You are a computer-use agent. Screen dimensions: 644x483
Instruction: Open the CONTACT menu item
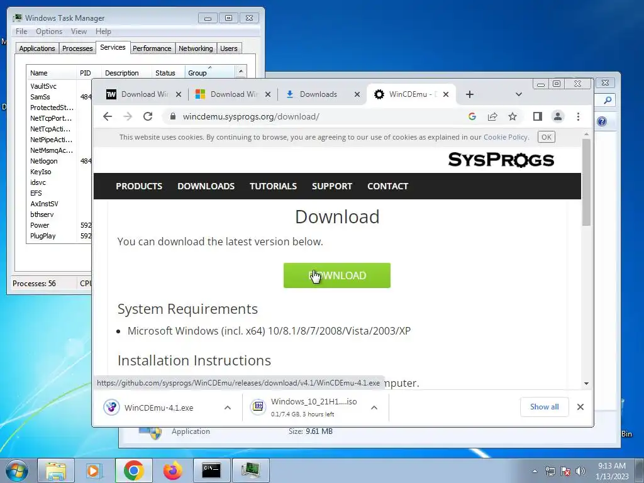point(387,186)
